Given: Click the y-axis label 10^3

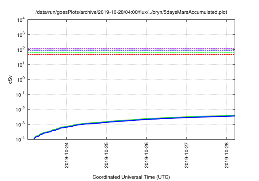Looking at the screenshot, I should pyautogui.click(x=21, y=35).
